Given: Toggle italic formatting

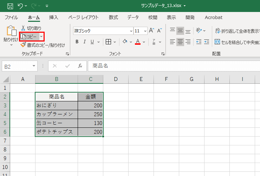Looking at the screenshot, I should click(85, 42).
